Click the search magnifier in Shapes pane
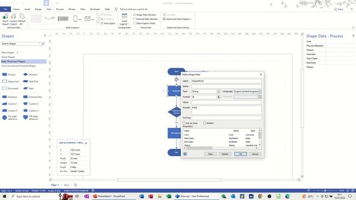 [x=43, y=43]
